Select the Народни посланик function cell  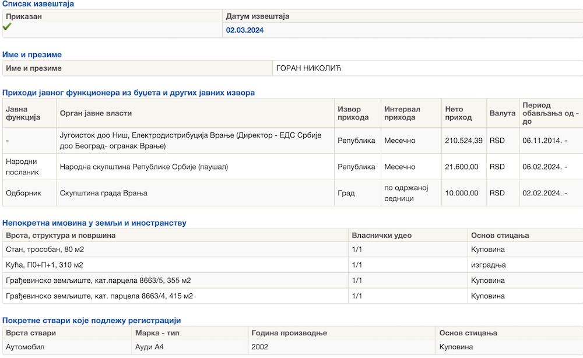pyautogui.click(x=23, y=167)
